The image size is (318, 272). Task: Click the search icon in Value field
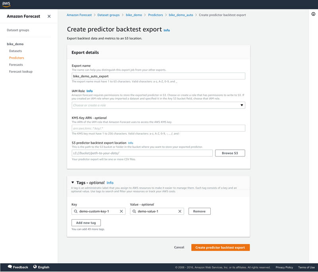coord(134,211)
